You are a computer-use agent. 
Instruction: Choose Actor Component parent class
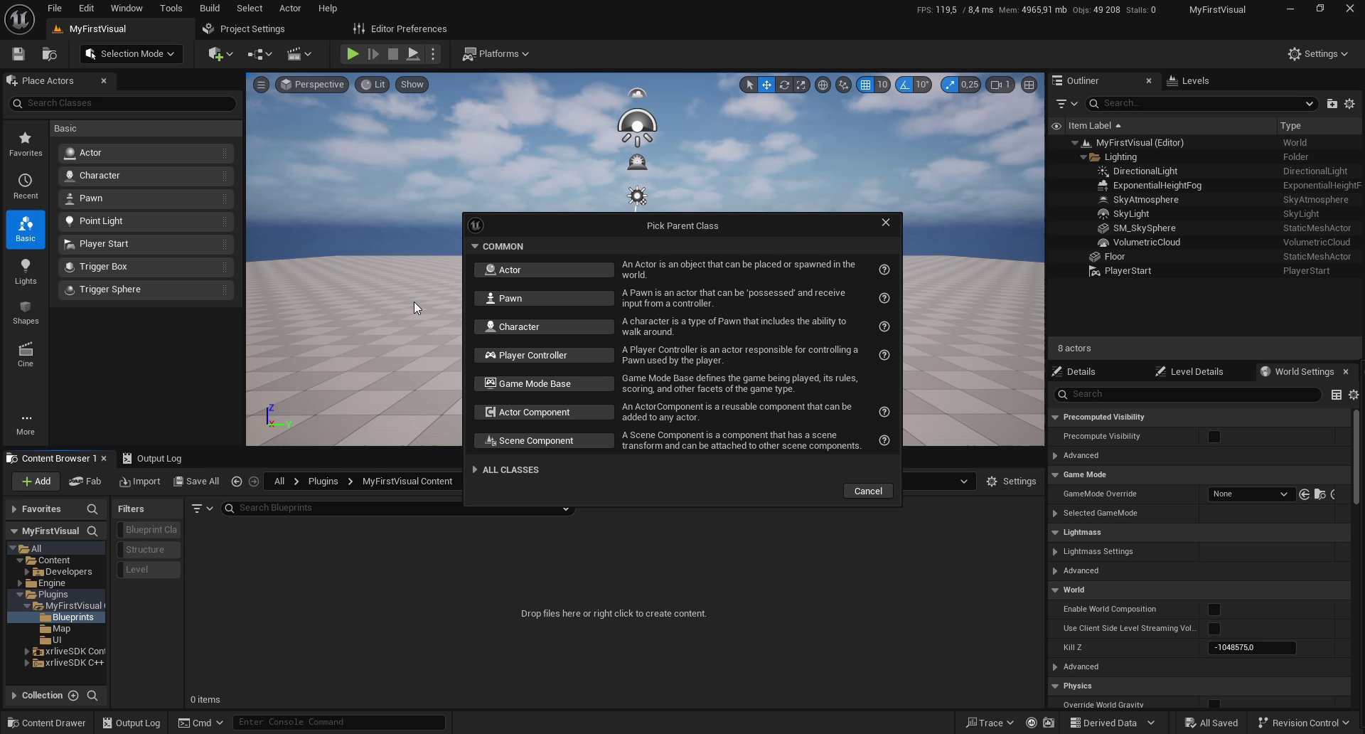(x=544, y=413)
